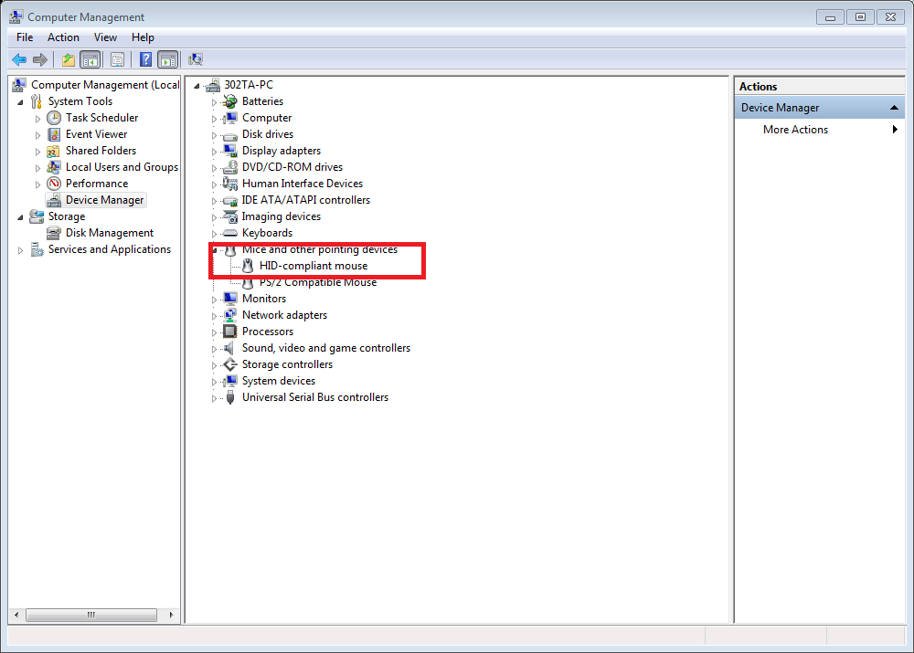Select the PS/2 Compatible Mouse device
914x653 pixels.
317,282
